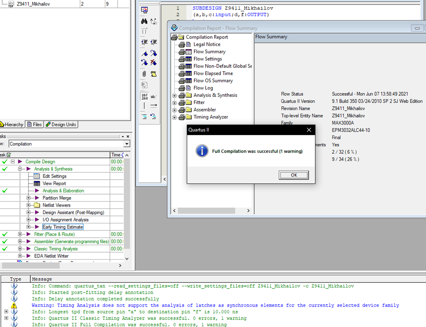Toggle line numbers (267 268) icon
This screenshot has height=327, width=426.
[144, 97]
